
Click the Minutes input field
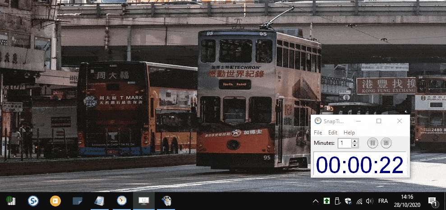[x=345, y=143]
